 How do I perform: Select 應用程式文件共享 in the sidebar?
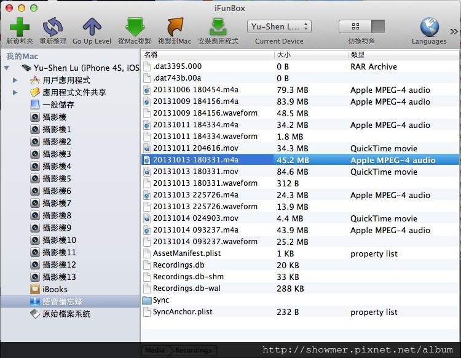coord(74,92)
